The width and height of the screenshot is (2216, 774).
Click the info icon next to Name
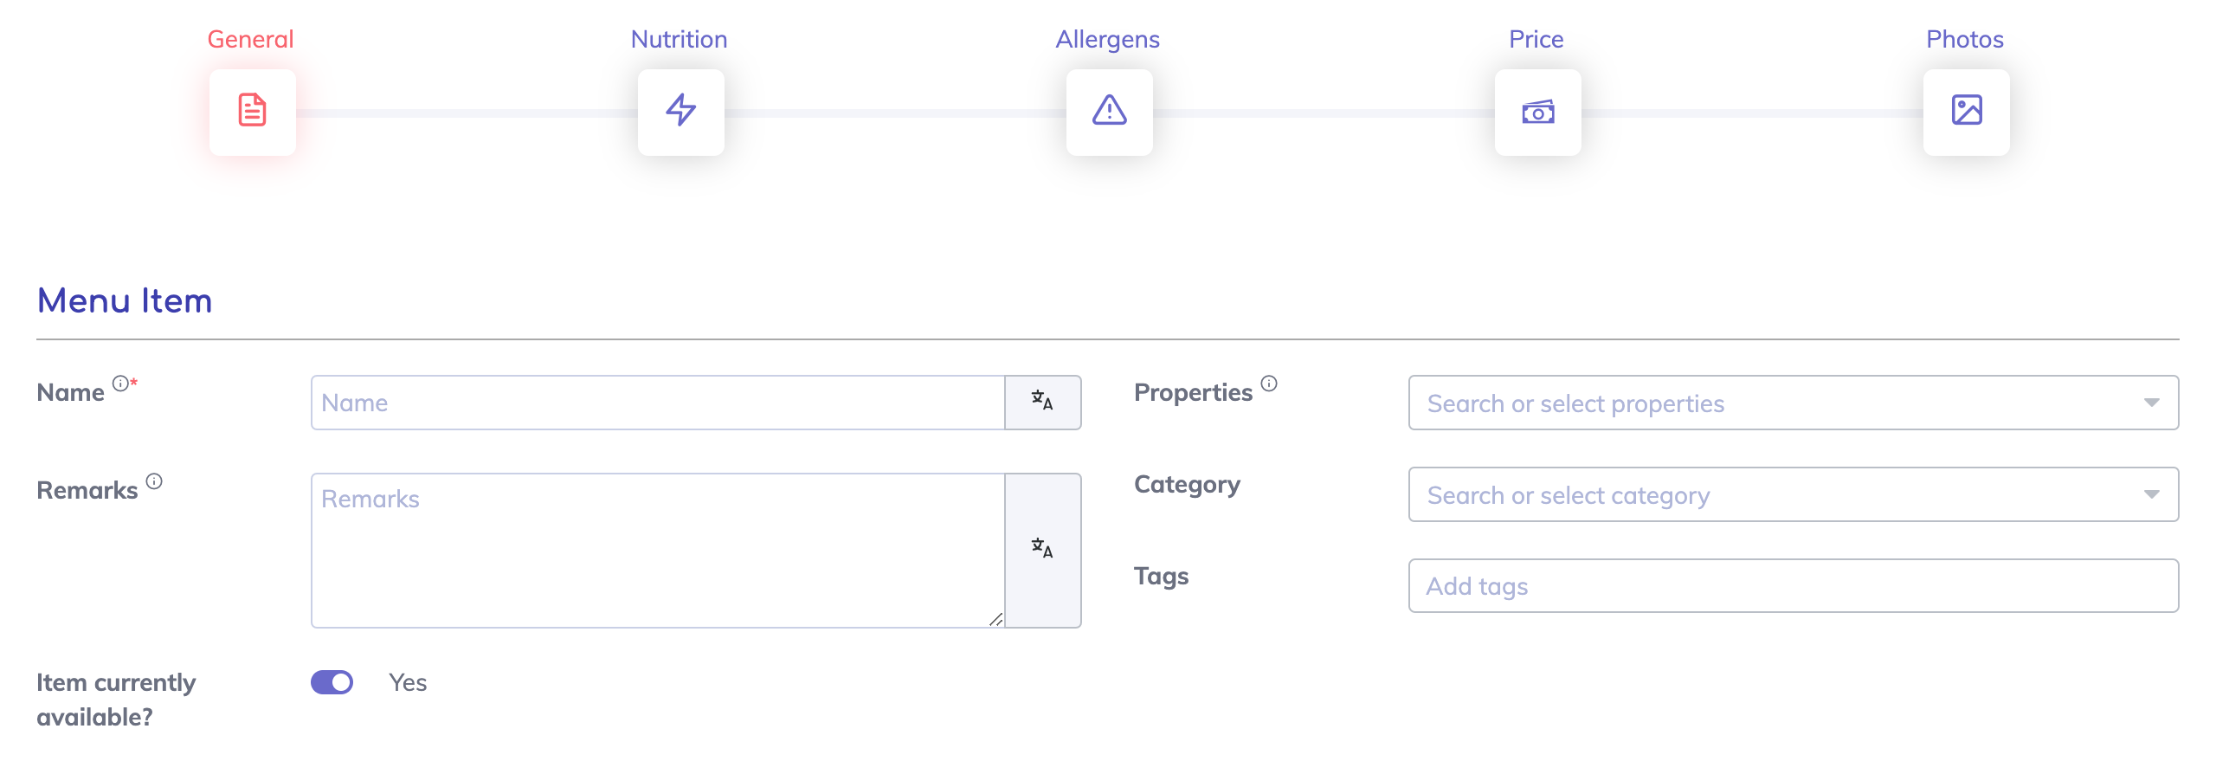120,384
